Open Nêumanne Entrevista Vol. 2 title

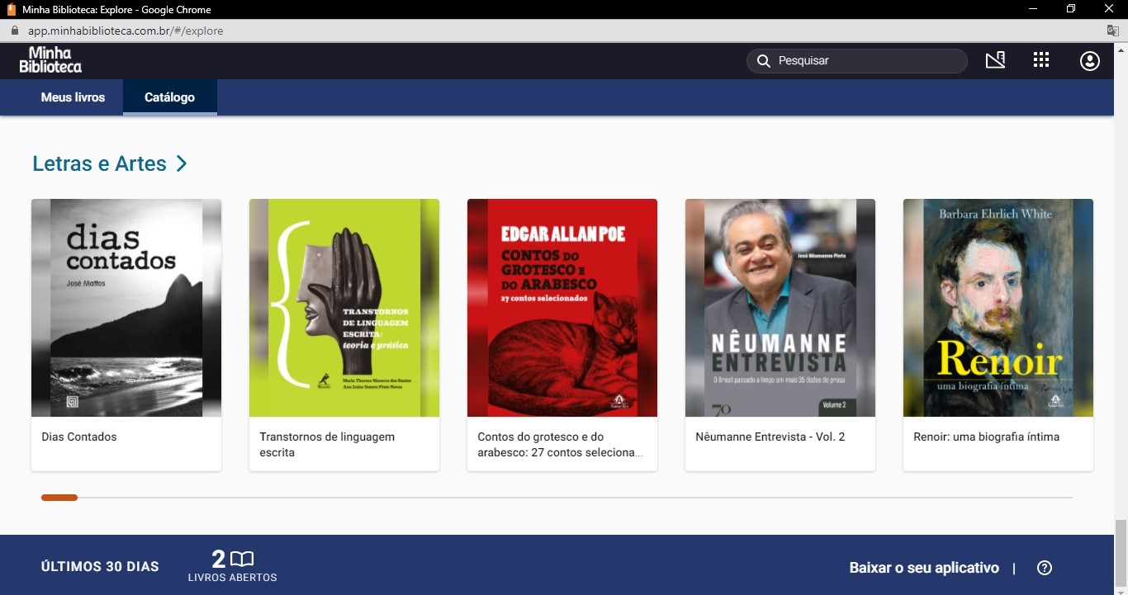(770, 437)
